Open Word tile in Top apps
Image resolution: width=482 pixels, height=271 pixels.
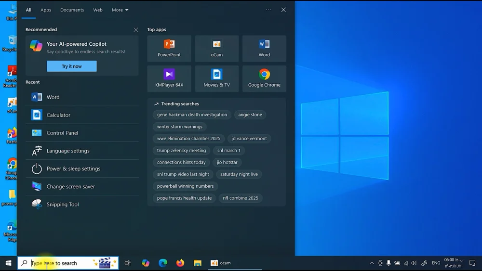pyautogui.click(x=264, y=49)
